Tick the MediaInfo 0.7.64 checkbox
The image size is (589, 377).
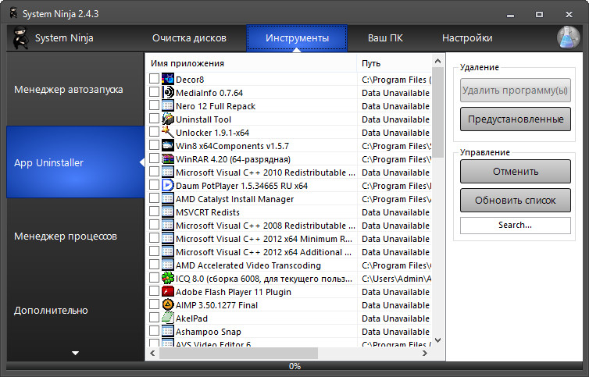pos(154,91)
